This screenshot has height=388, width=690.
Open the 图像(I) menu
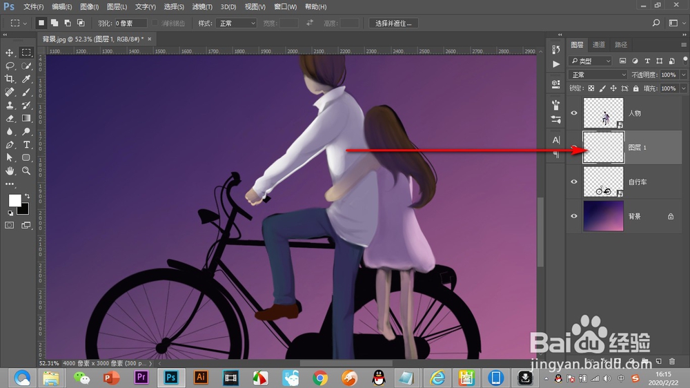tap(89, 7)
